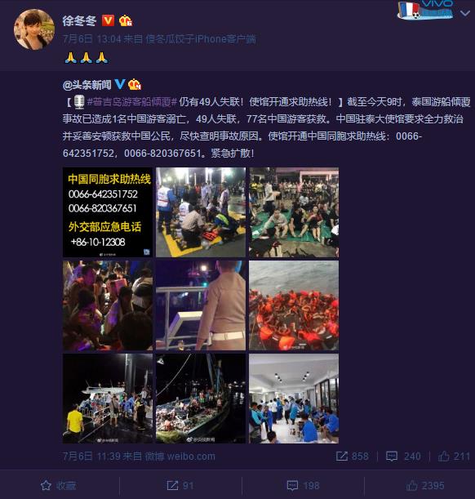475x499 pixels.
Task: Click the crown icon next to 头条新闻
Action: pyautogui.click(x=134, y=84)
